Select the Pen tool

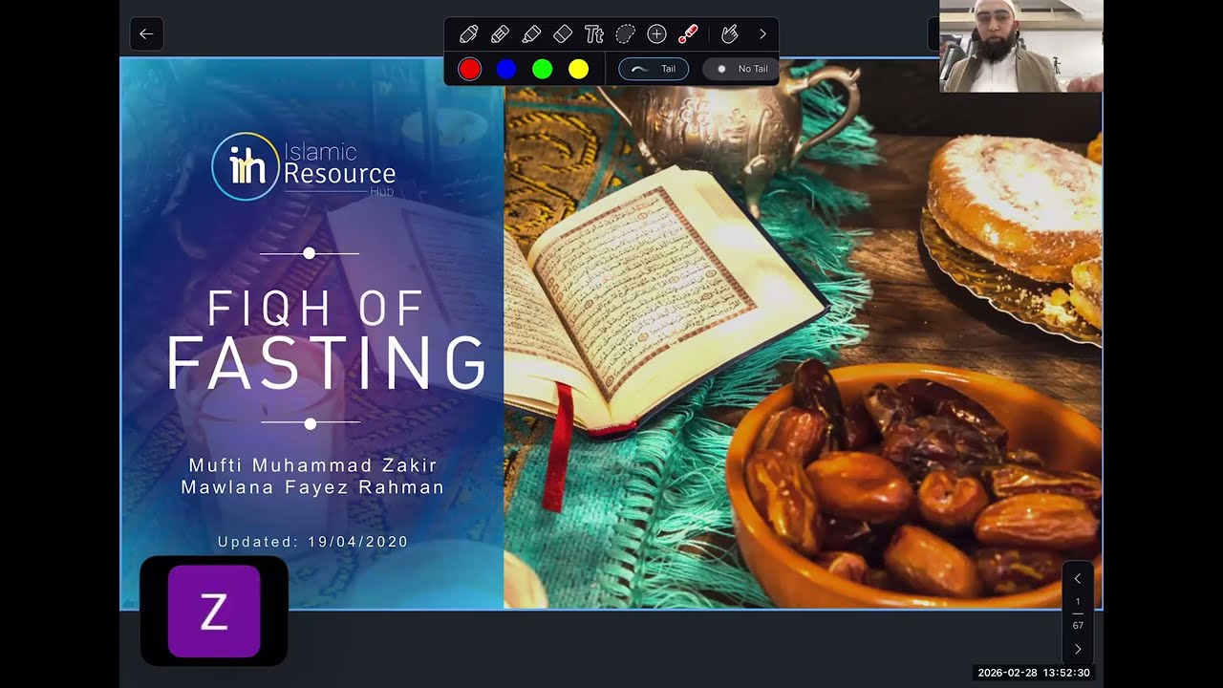[x=468, y=34]
